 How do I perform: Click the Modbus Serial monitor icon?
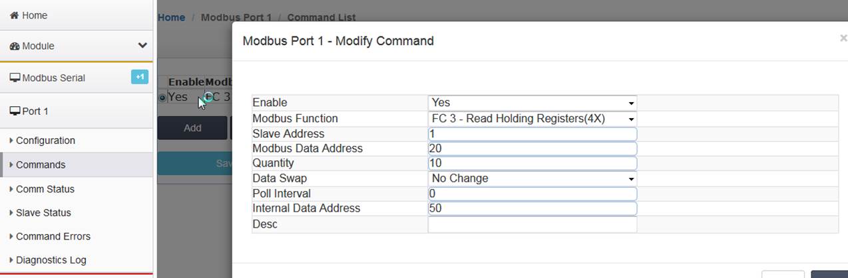(x=15, y=78)
